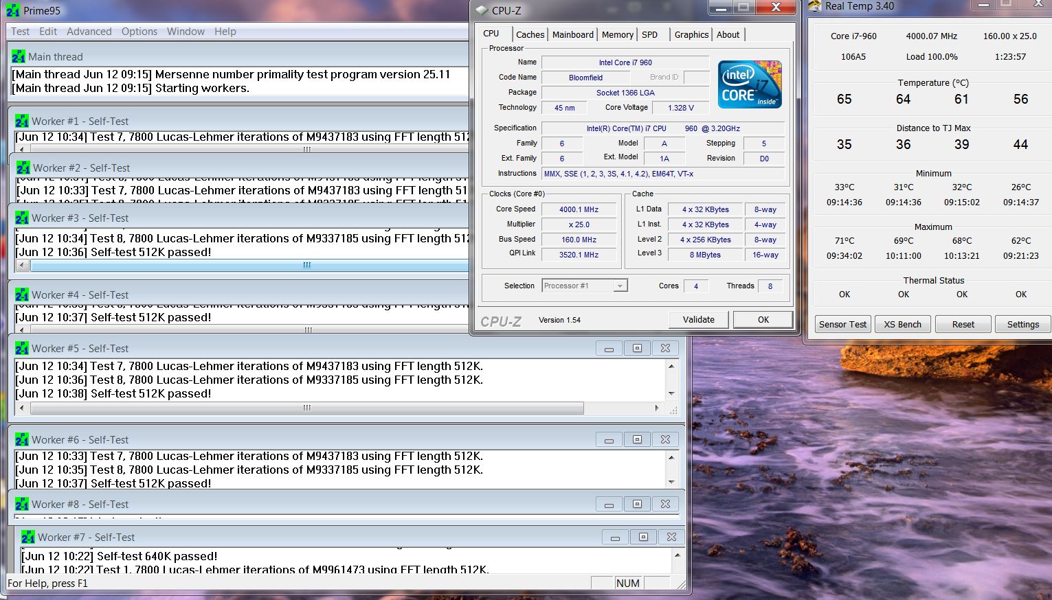
Task: Click the QPI Link value 3520.1 MHz
Action: (579, 255)
